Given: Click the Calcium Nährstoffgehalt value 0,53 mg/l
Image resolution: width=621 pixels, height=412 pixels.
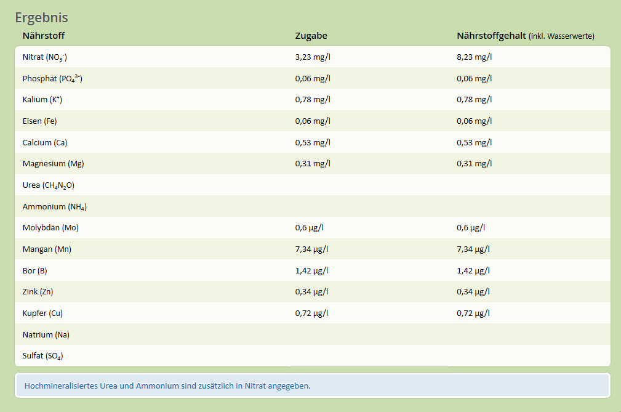Looking at the screenshot, I should pos(474,143).
